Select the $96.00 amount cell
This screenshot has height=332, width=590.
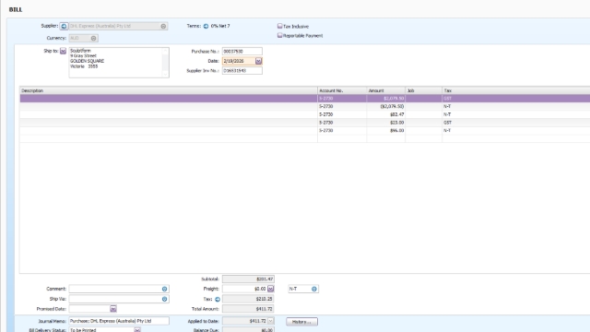point(386,131)
